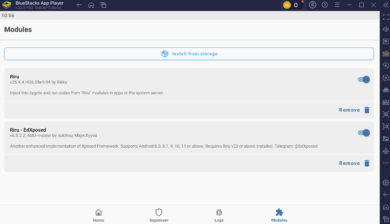Open BlueStacks settings gear in sidebar
This screenshot has height=224, width=390.
385,183
